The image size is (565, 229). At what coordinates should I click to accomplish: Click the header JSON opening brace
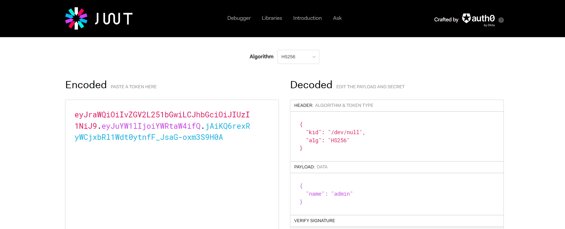pos(301,124)
